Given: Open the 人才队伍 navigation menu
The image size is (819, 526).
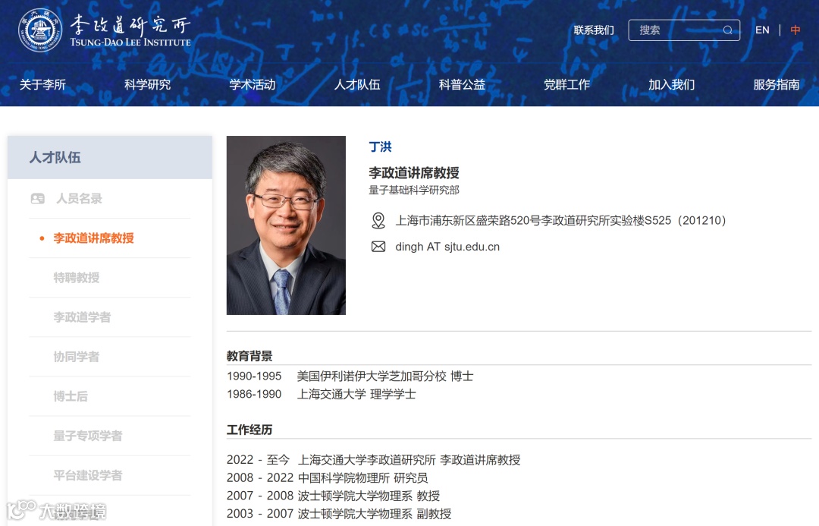Looking at the screenshot, I should (357, 85).
